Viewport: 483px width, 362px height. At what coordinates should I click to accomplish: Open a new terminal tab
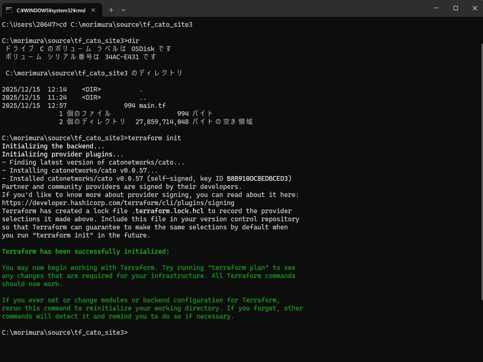click(x=111, y=10)
